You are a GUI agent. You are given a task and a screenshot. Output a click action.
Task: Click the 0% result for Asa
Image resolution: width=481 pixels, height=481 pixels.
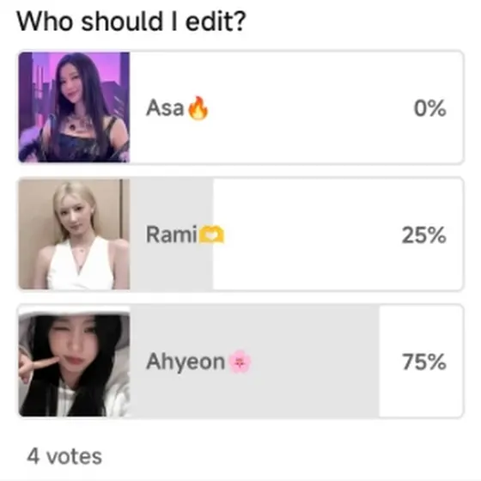point(429,108)
